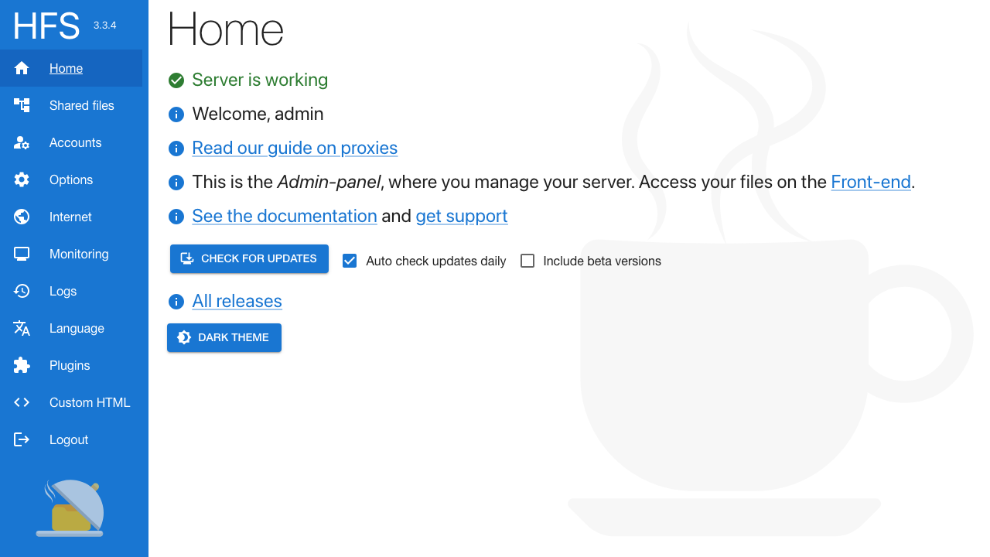Click the Welcome, admin text

(x=258, y=114)
